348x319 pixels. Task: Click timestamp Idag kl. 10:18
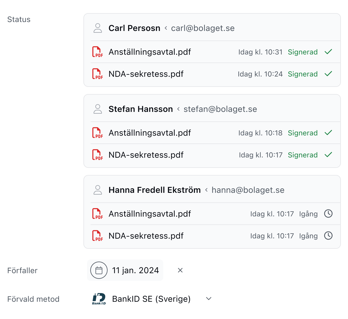point(260,133)
